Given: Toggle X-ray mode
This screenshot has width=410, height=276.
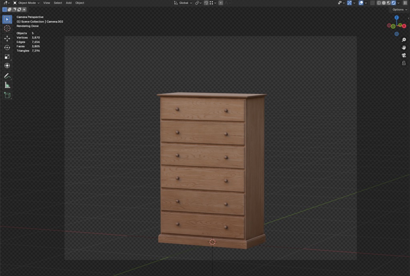Looking at the screenshot, I should [x=372, y=3].
